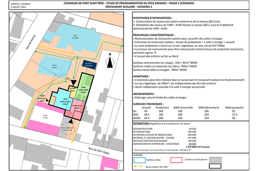This screenshot has width=257, height=171.
Task: Click the 'Production' column header in the surfaces table
Action: 162,107
